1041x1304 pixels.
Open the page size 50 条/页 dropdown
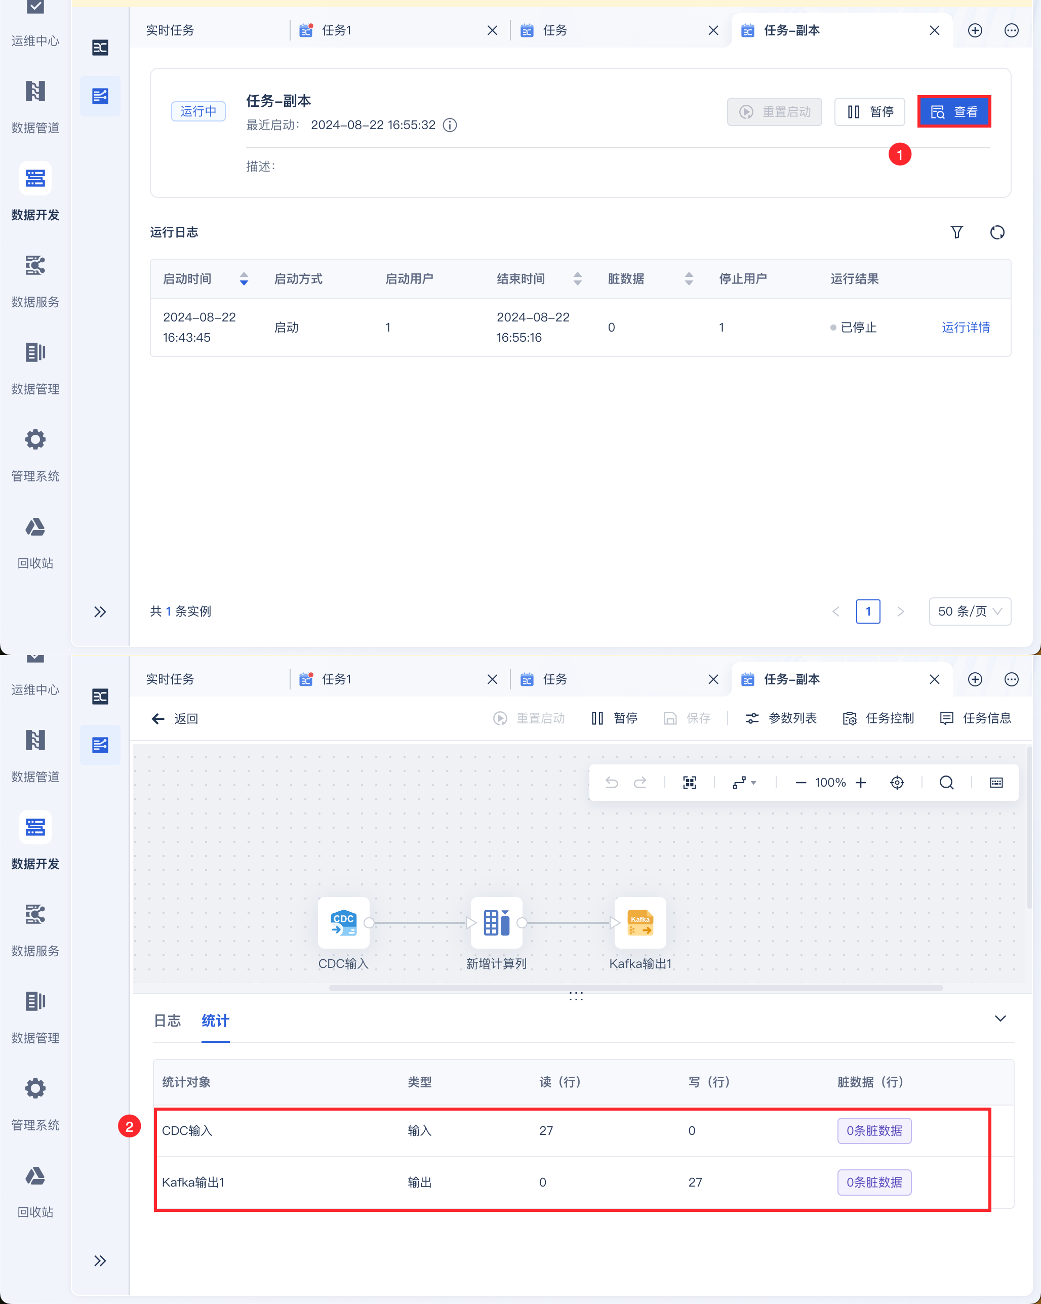coord(970,612)
